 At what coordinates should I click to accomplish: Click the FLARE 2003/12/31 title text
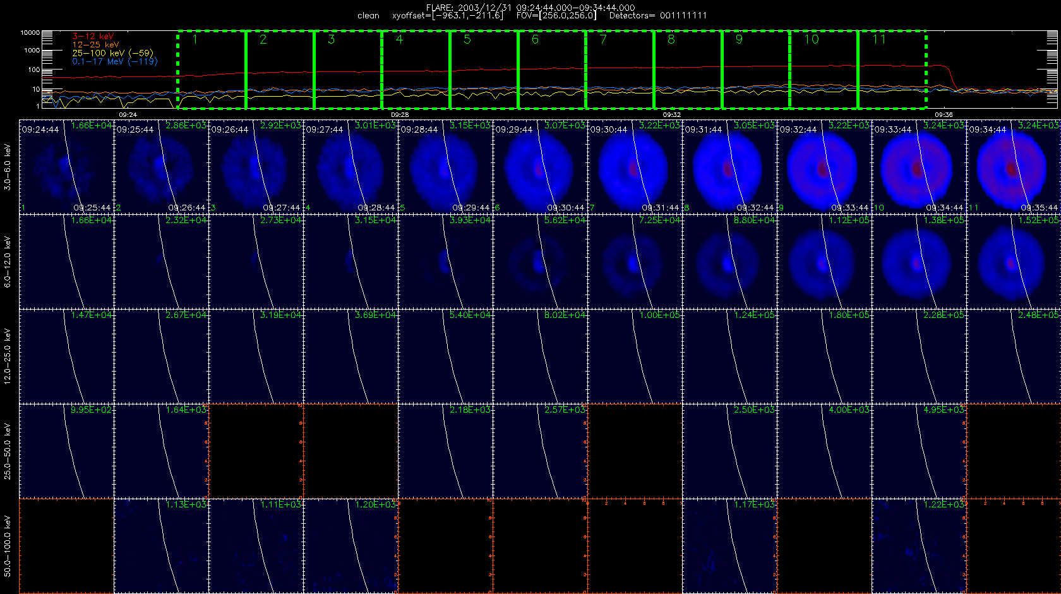click(x=530, y=8)
